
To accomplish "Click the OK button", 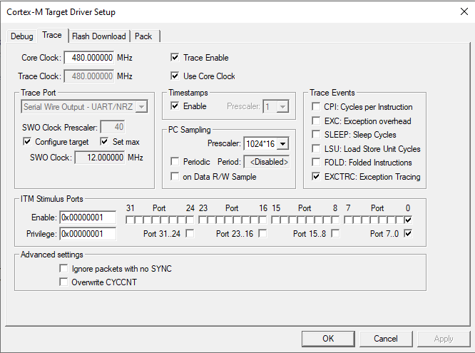I will click(328, 339).
